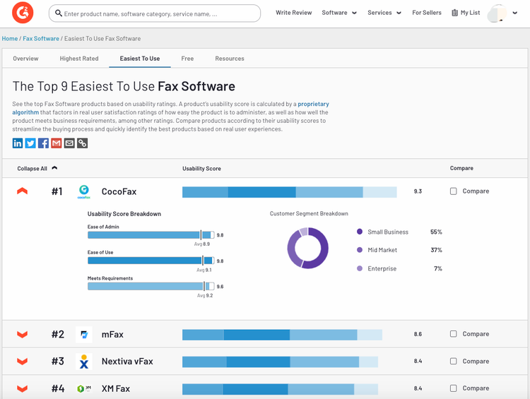This screenshot has height=399, width=530.
Task: Share page on Twitter
Action: tap(30, 143)
